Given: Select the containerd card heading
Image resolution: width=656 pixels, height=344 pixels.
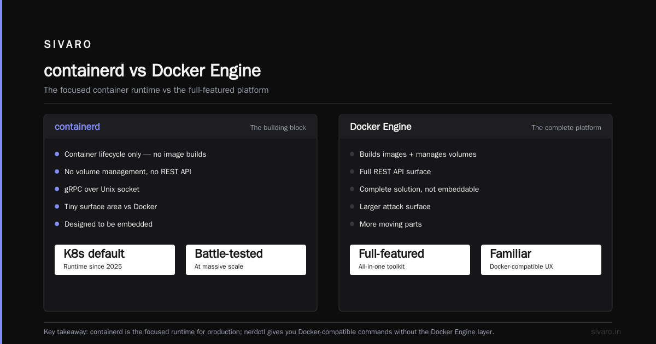Looking at the screenshot, I should [77, 127].
